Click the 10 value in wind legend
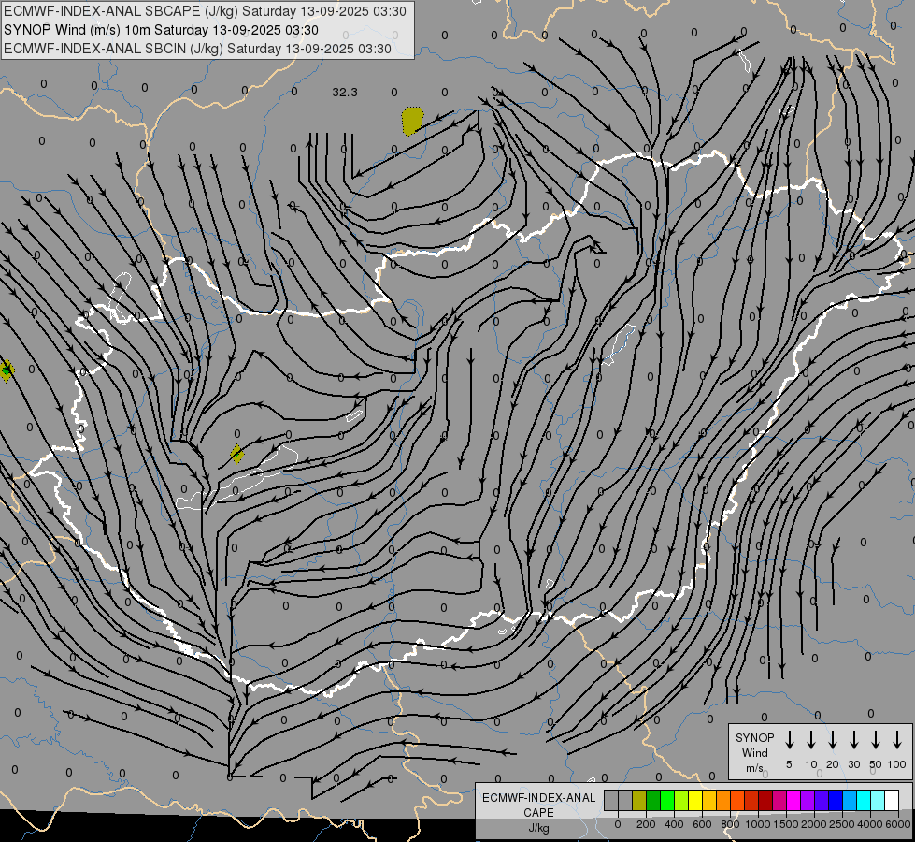The width and height of the screenshot is (915, 842). point(811,764)
